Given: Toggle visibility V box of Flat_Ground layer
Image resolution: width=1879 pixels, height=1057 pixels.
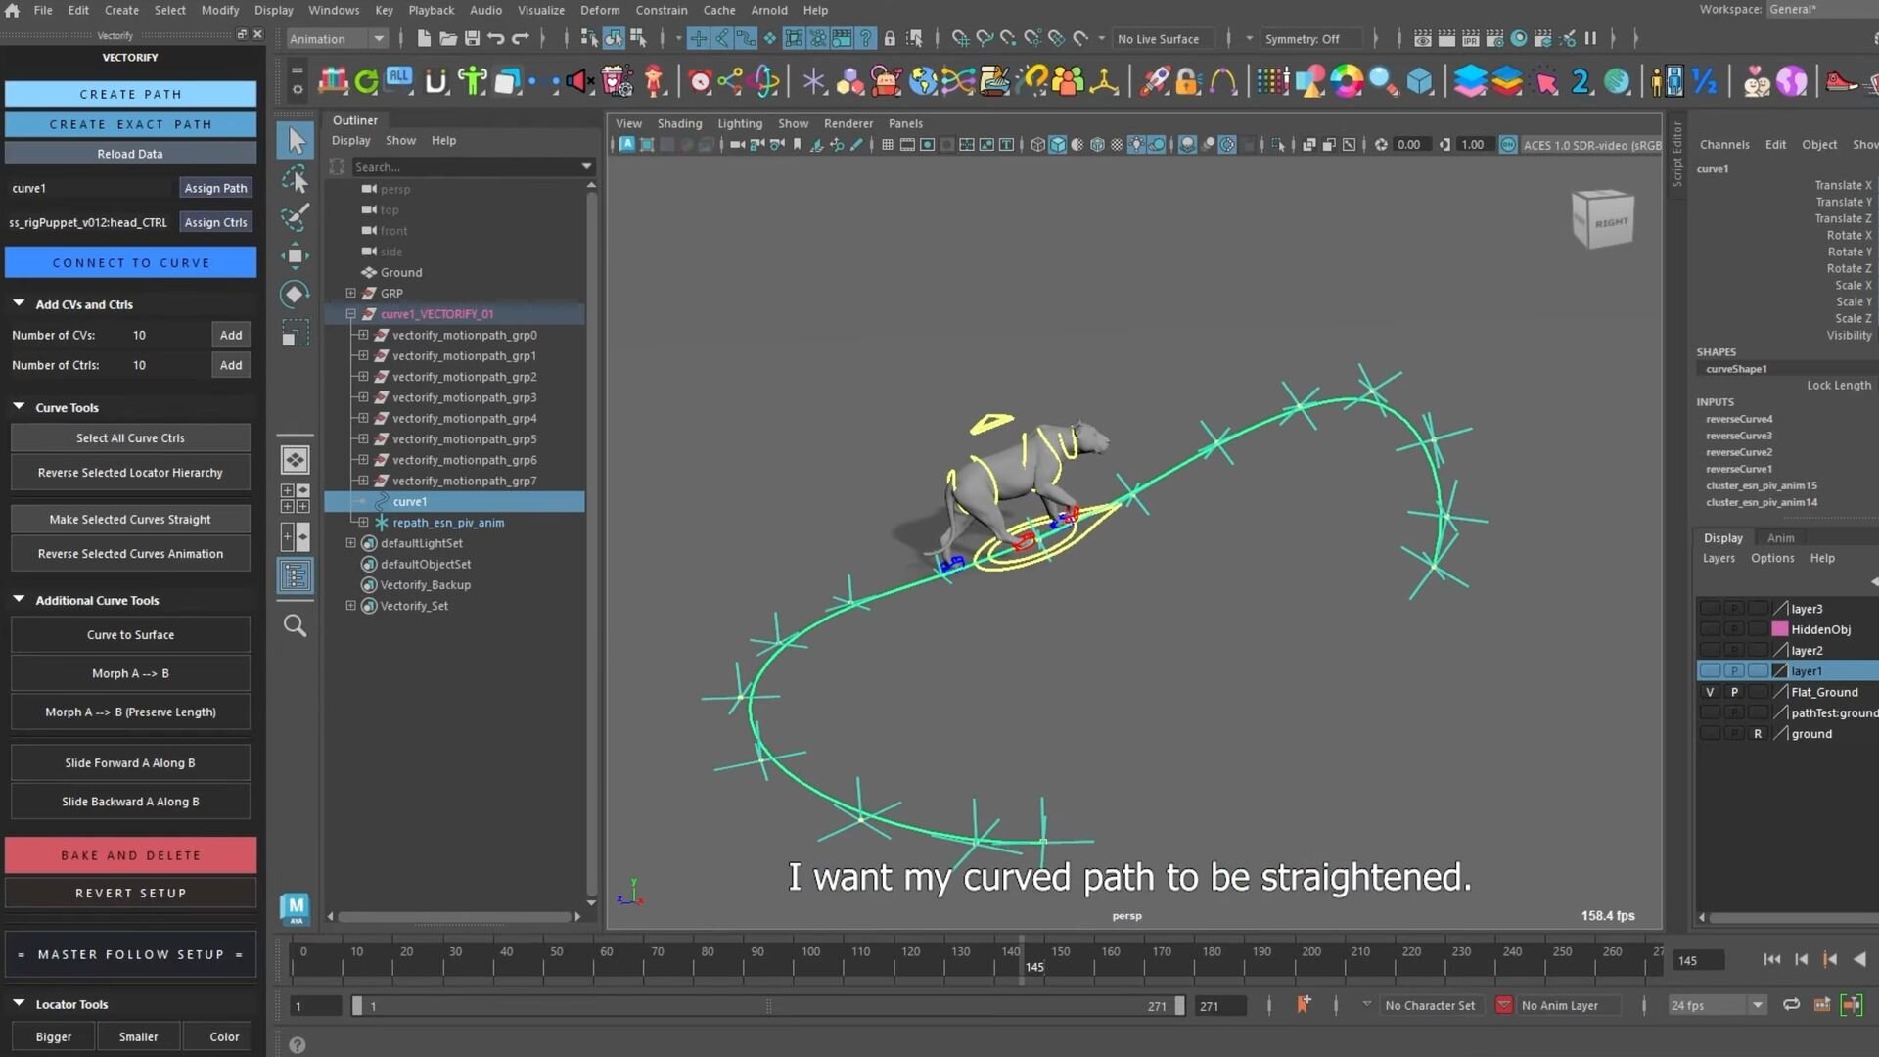Looking at the screenshot, I should coord(1710,692).
